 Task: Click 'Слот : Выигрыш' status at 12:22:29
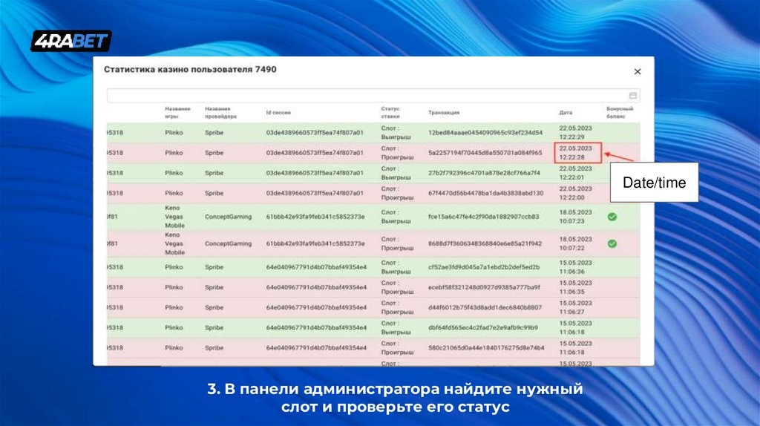click(x=396, y=132)
